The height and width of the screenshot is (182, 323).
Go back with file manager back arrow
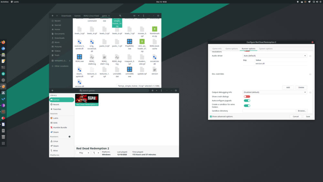(x=53, y=16)
